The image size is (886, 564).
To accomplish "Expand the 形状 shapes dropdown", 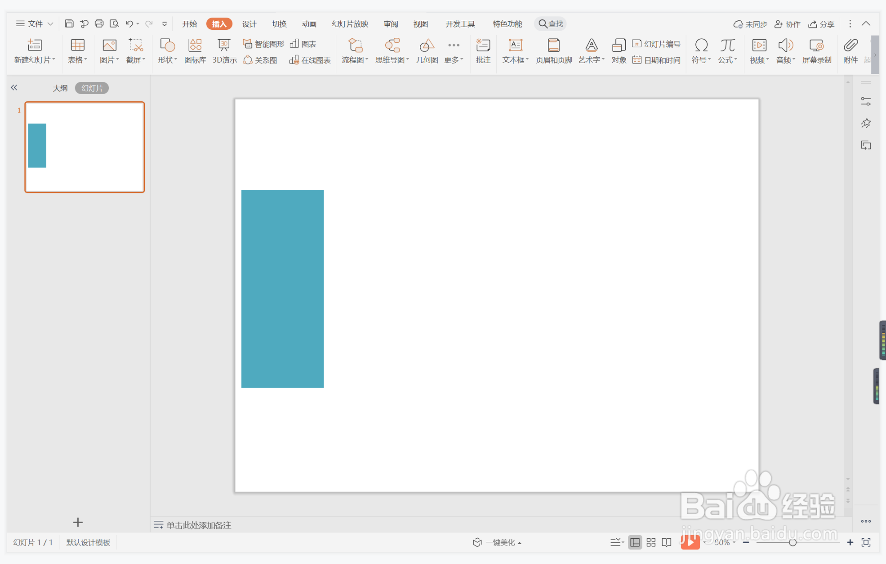I will (168, 60).
